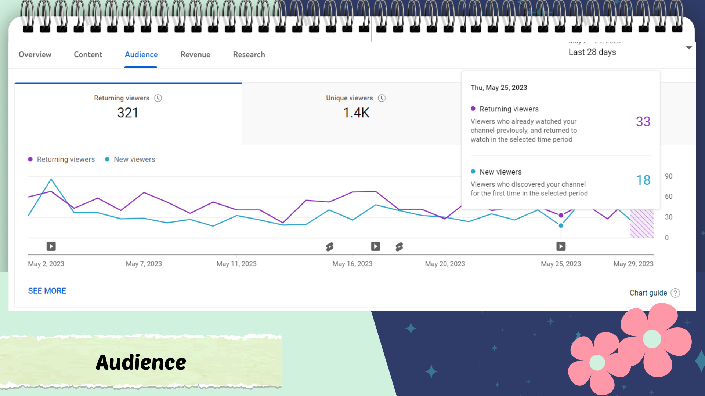Image resolution: width=705 pixels, height=396 pixels.
Task: Click the video marker icon near May 17
Action: [375, 246]
